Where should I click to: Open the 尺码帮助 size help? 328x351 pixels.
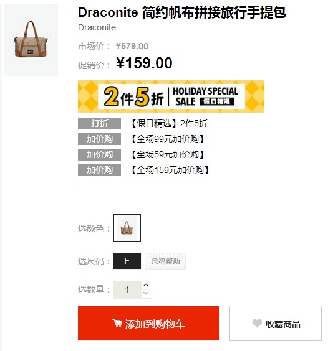165,261
